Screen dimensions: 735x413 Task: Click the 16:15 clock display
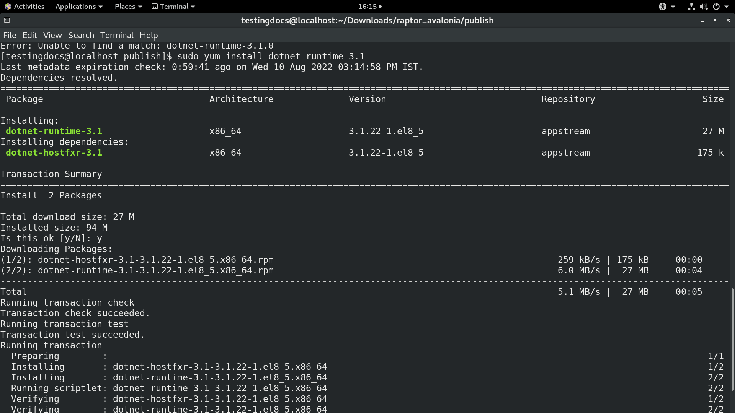[x=367, y=7]
